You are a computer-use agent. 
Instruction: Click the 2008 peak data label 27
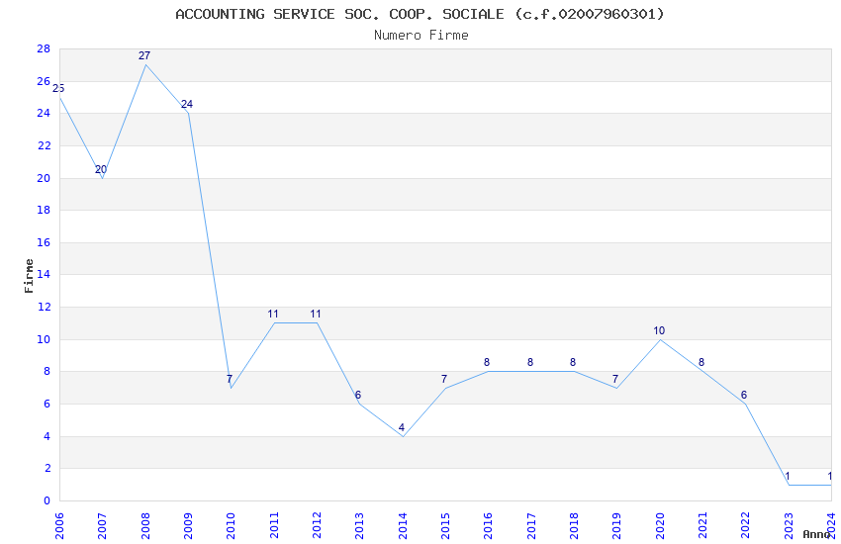144,55
